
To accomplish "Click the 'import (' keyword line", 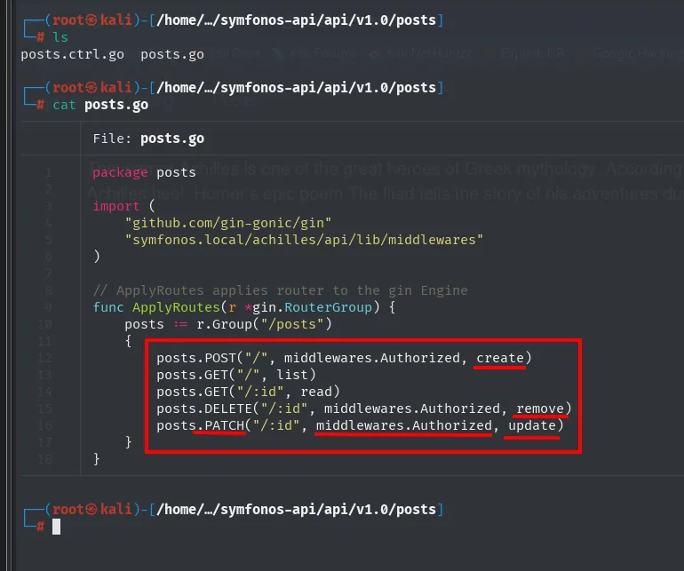I will [x=123, y=206].
